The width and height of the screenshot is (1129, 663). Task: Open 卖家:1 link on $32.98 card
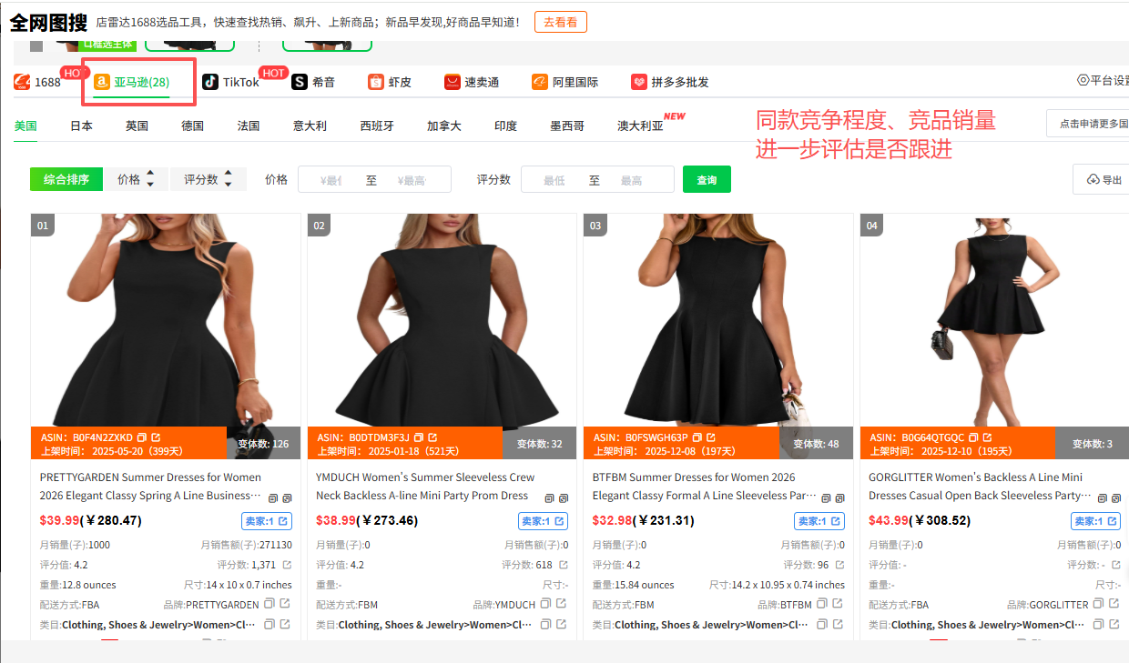pyautogui.click(x=819, y=521)
